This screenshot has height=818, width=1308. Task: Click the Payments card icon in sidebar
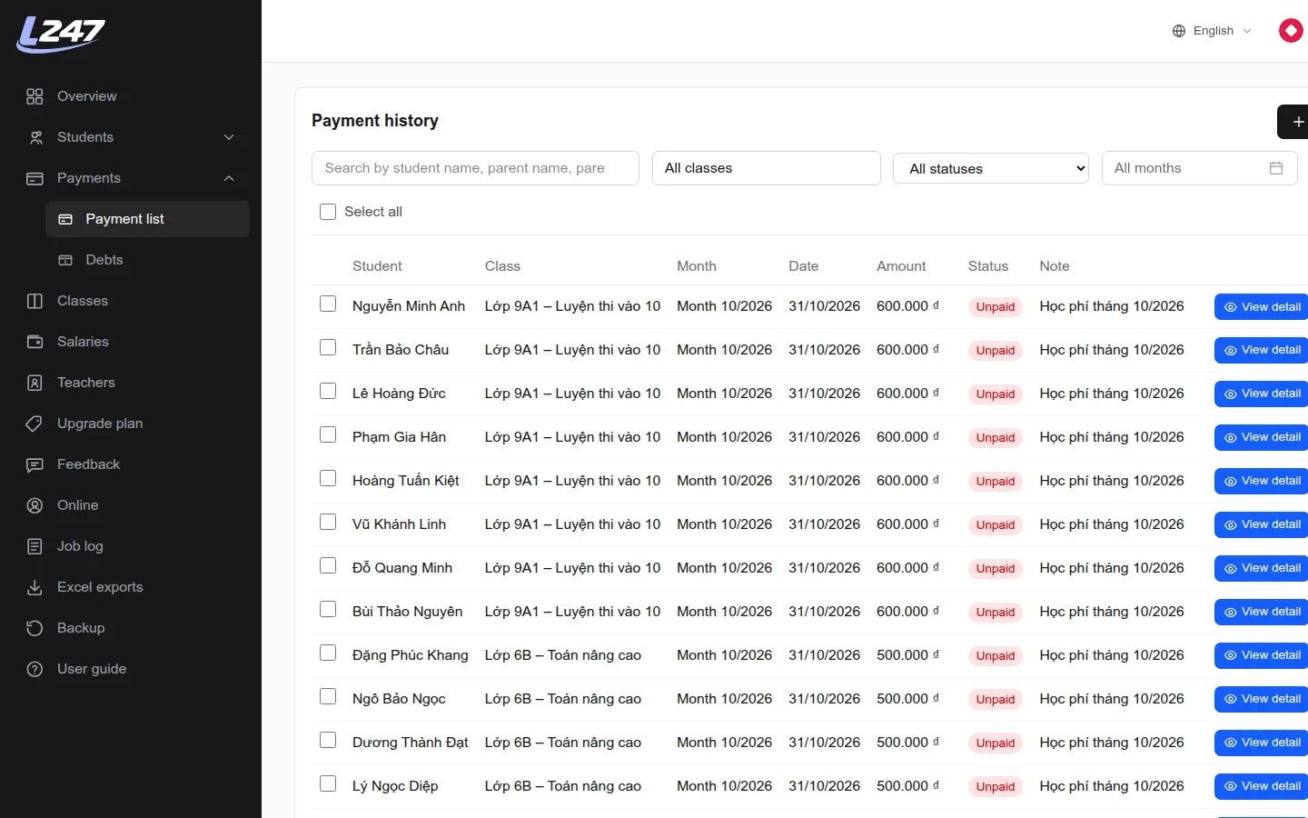click(35, 178)
